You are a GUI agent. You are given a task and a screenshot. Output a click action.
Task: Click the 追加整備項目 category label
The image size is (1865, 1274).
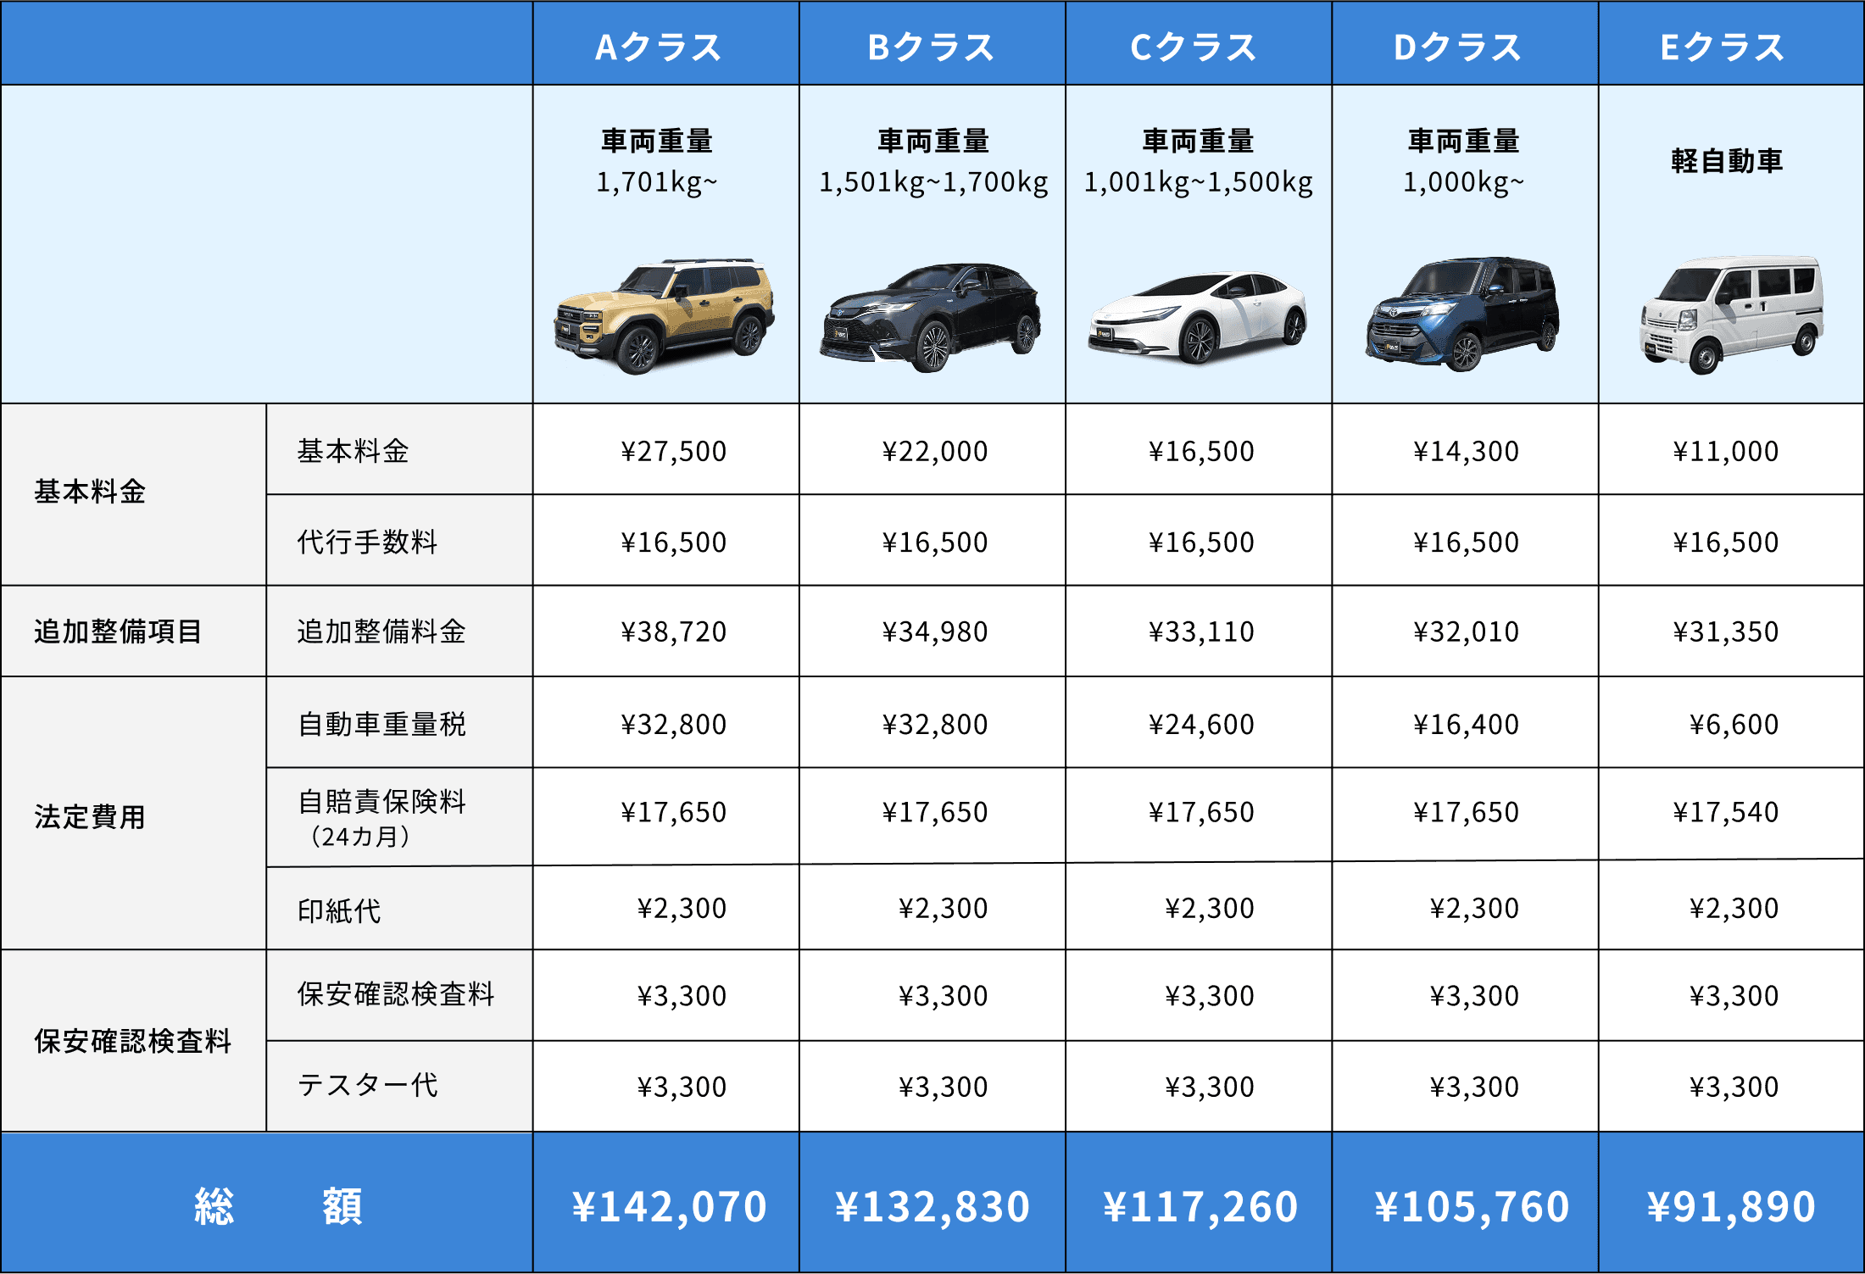click(x=118, y=631)
